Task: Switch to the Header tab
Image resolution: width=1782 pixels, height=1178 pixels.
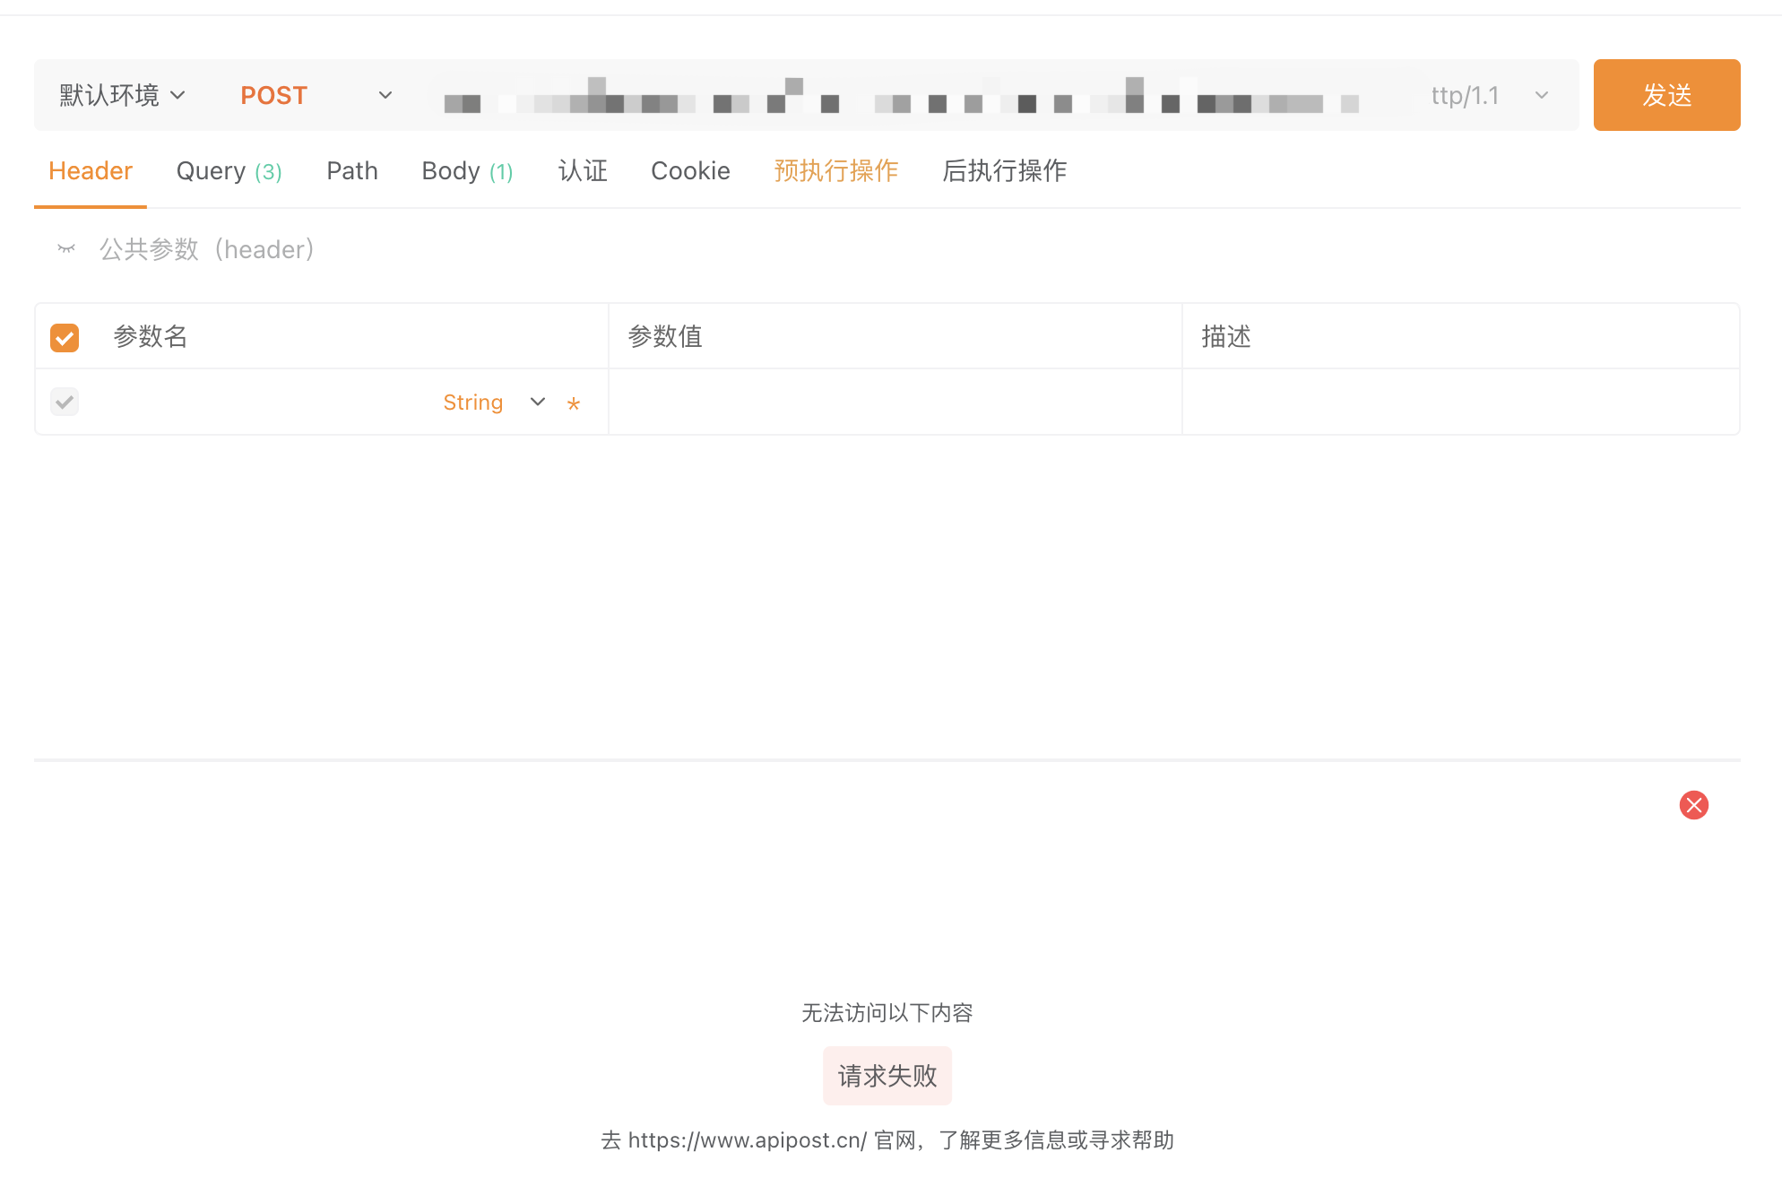Action: click(91, 170)
